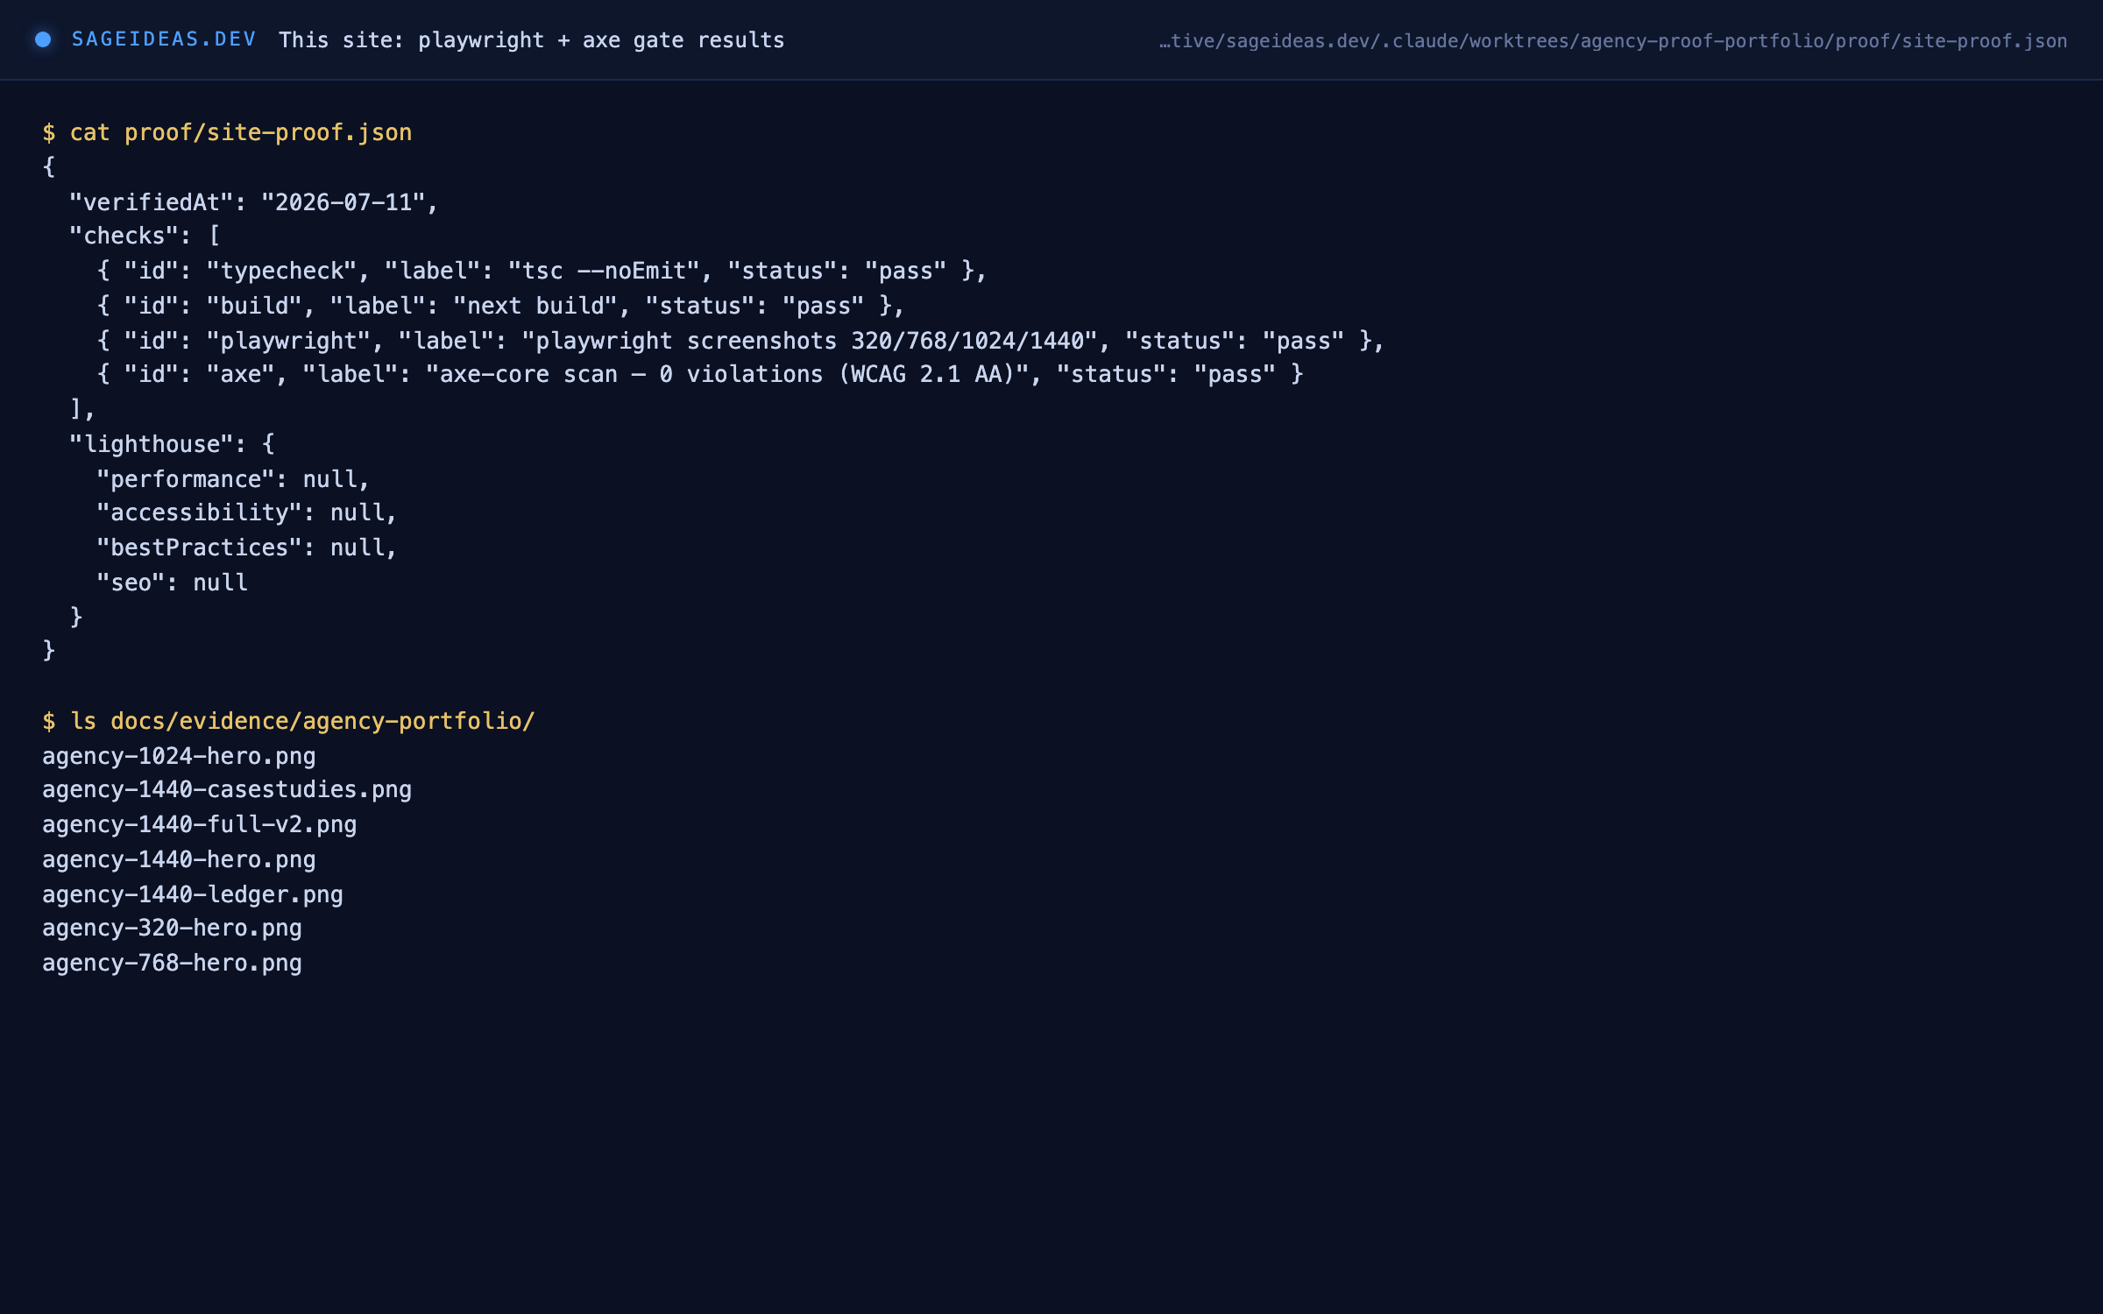This screenshot has width=2103, height=1314.
Task: Click the SAGEIDEAS.DEV brand label
Action: click(x=164, y=39)
